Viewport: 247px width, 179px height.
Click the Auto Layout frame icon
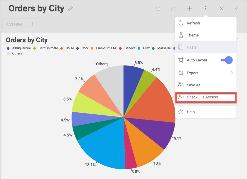pos(181,60)
